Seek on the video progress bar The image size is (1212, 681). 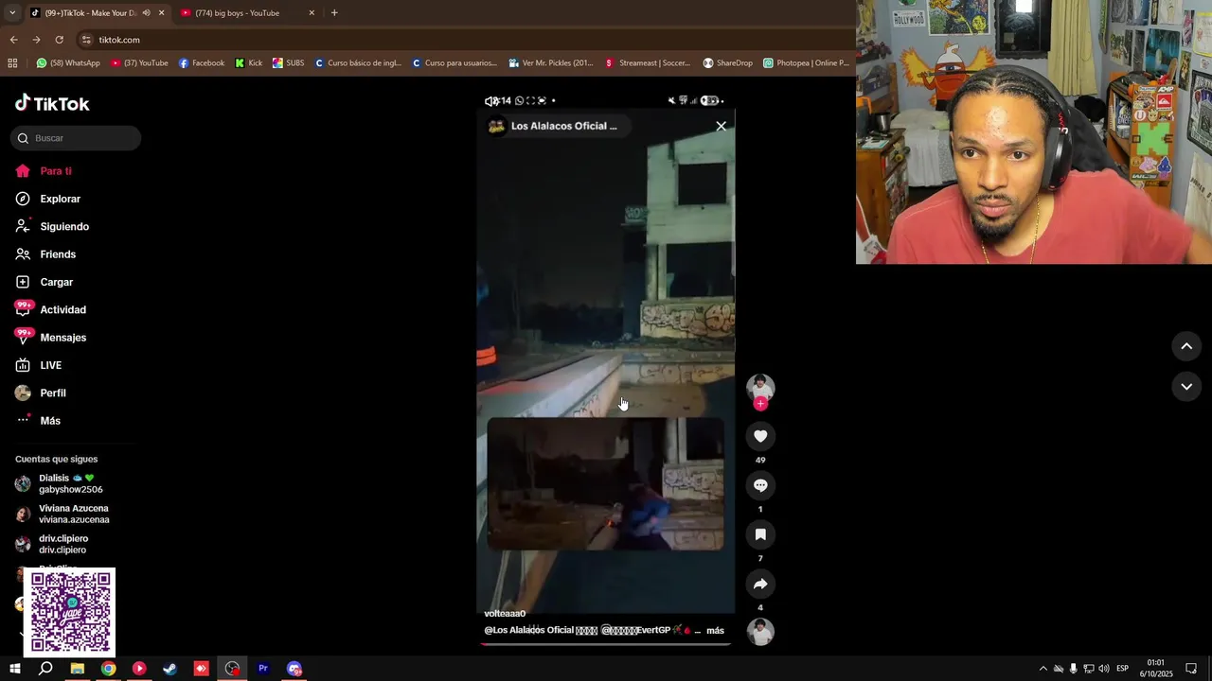click(606, 644)
